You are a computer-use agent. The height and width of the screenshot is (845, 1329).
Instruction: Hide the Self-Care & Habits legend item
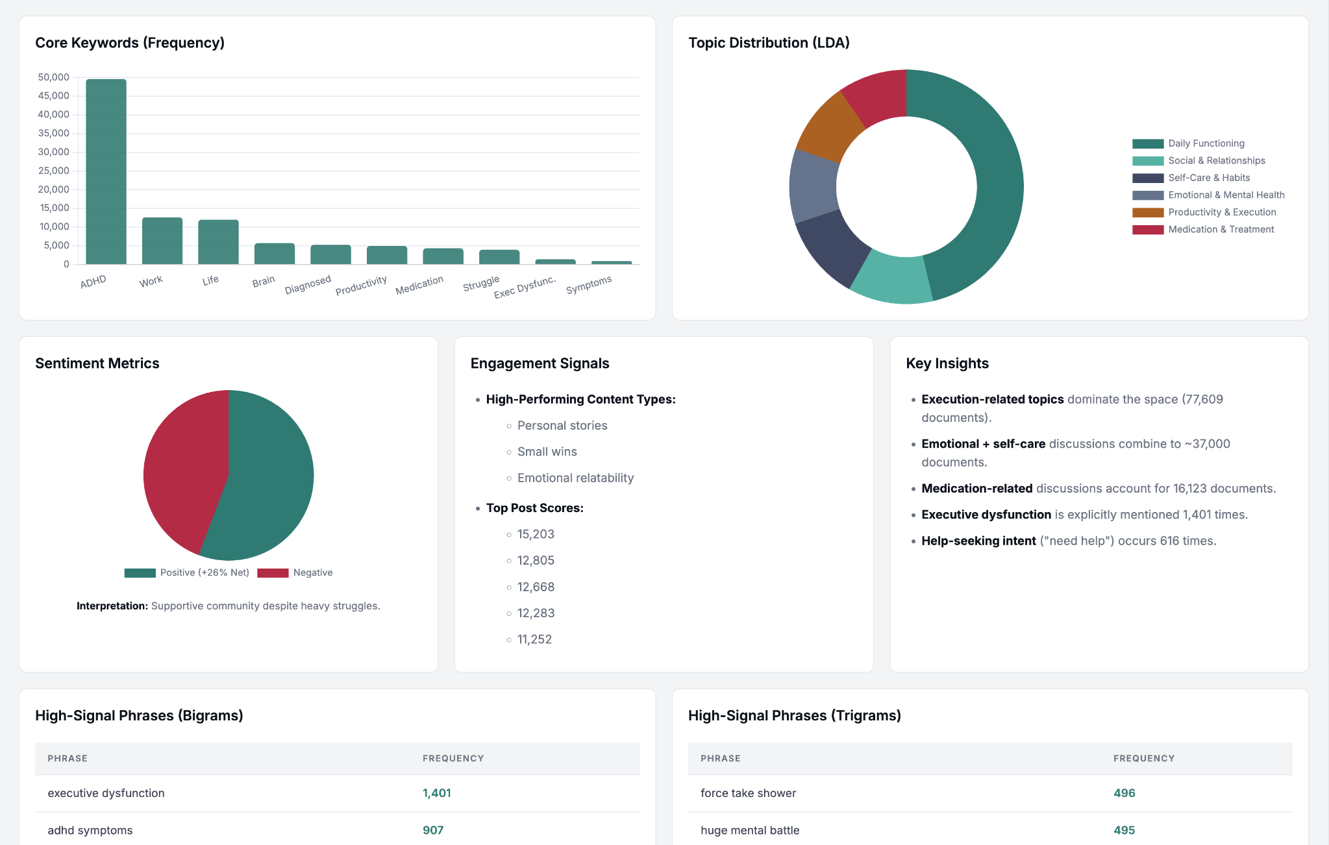pos(1191,178)
